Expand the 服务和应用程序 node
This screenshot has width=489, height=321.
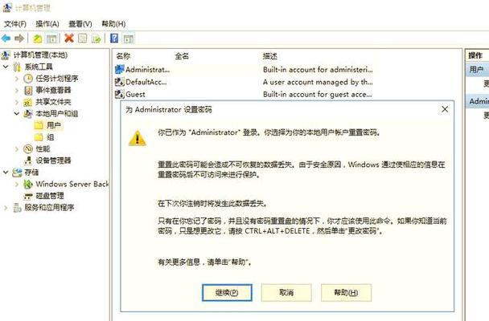click(x=6, y=208)
